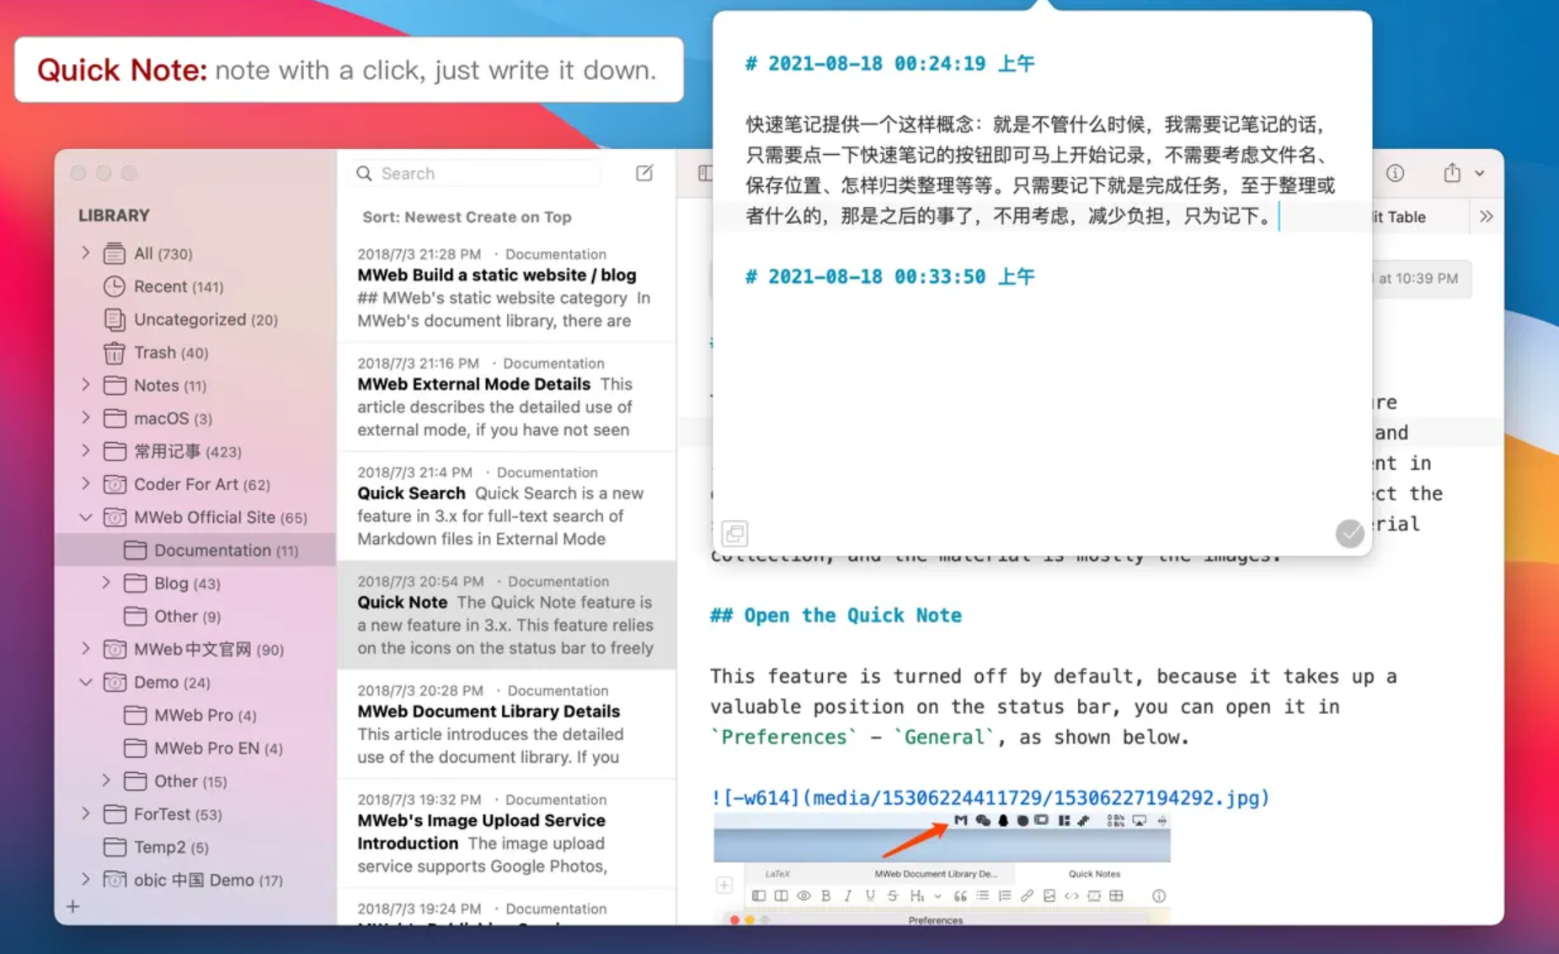Add a new library category with plus button
The width and height of the screenshot is (1559, 954).
pyautogui.click(x=73, y=907)
